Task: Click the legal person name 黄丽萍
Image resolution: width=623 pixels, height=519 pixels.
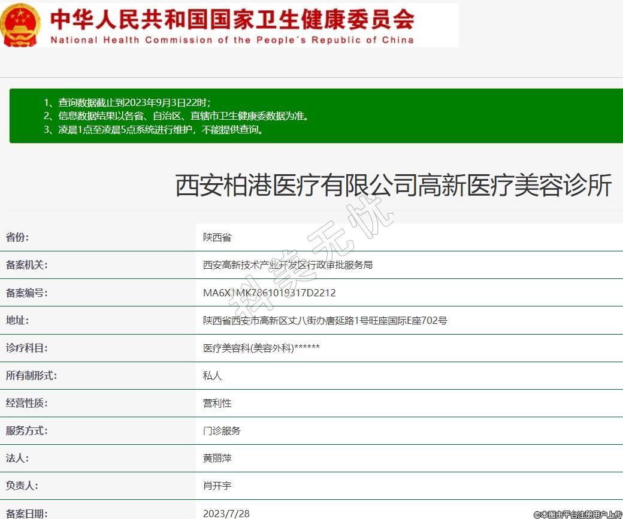Action: click(217, 459)
